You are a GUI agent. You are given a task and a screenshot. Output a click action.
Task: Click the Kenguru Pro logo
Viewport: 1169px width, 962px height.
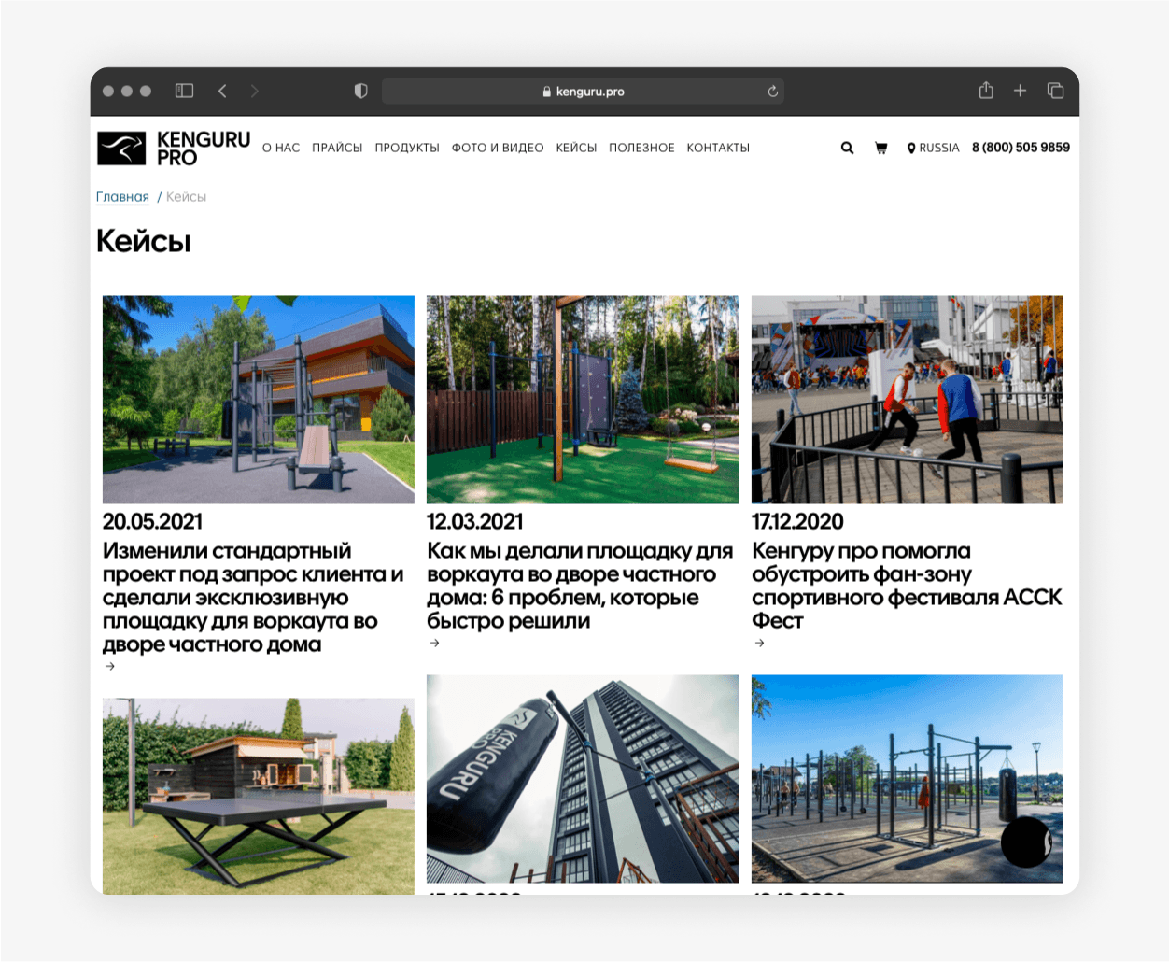pos(174,149)
